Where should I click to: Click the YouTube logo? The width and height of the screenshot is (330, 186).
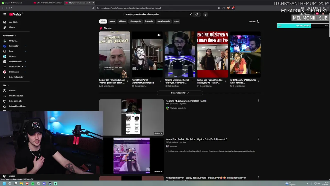(x=15, y=14)
